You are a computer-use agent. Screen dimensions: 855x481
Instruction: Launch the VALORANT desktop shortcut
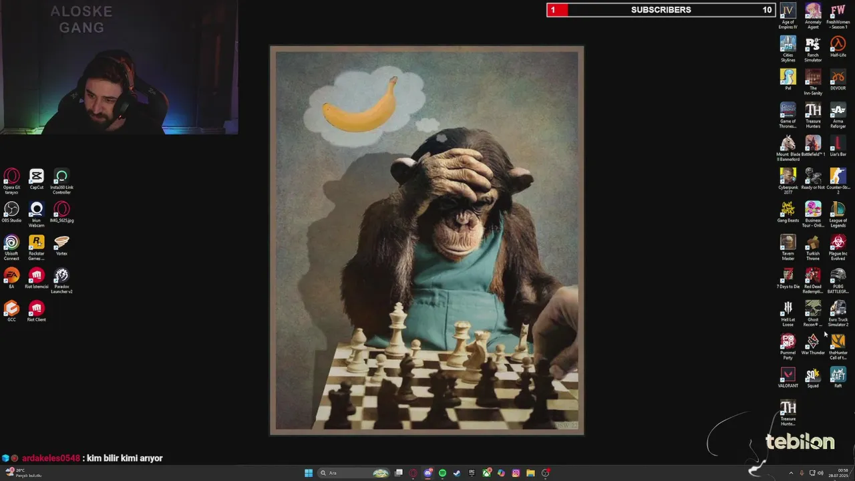click(788, 377)
